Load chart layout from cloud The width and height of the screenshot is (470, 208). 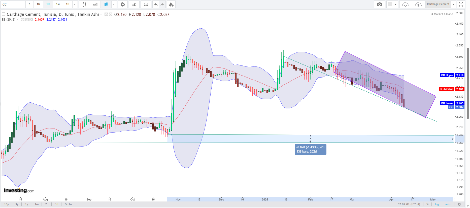[405, 4]
